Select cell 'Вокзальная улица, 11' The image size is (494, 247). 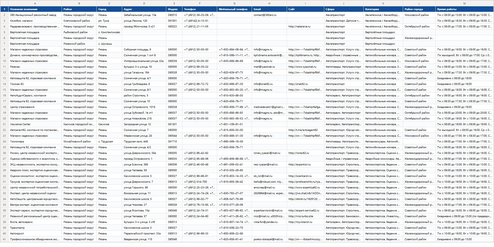144,193
